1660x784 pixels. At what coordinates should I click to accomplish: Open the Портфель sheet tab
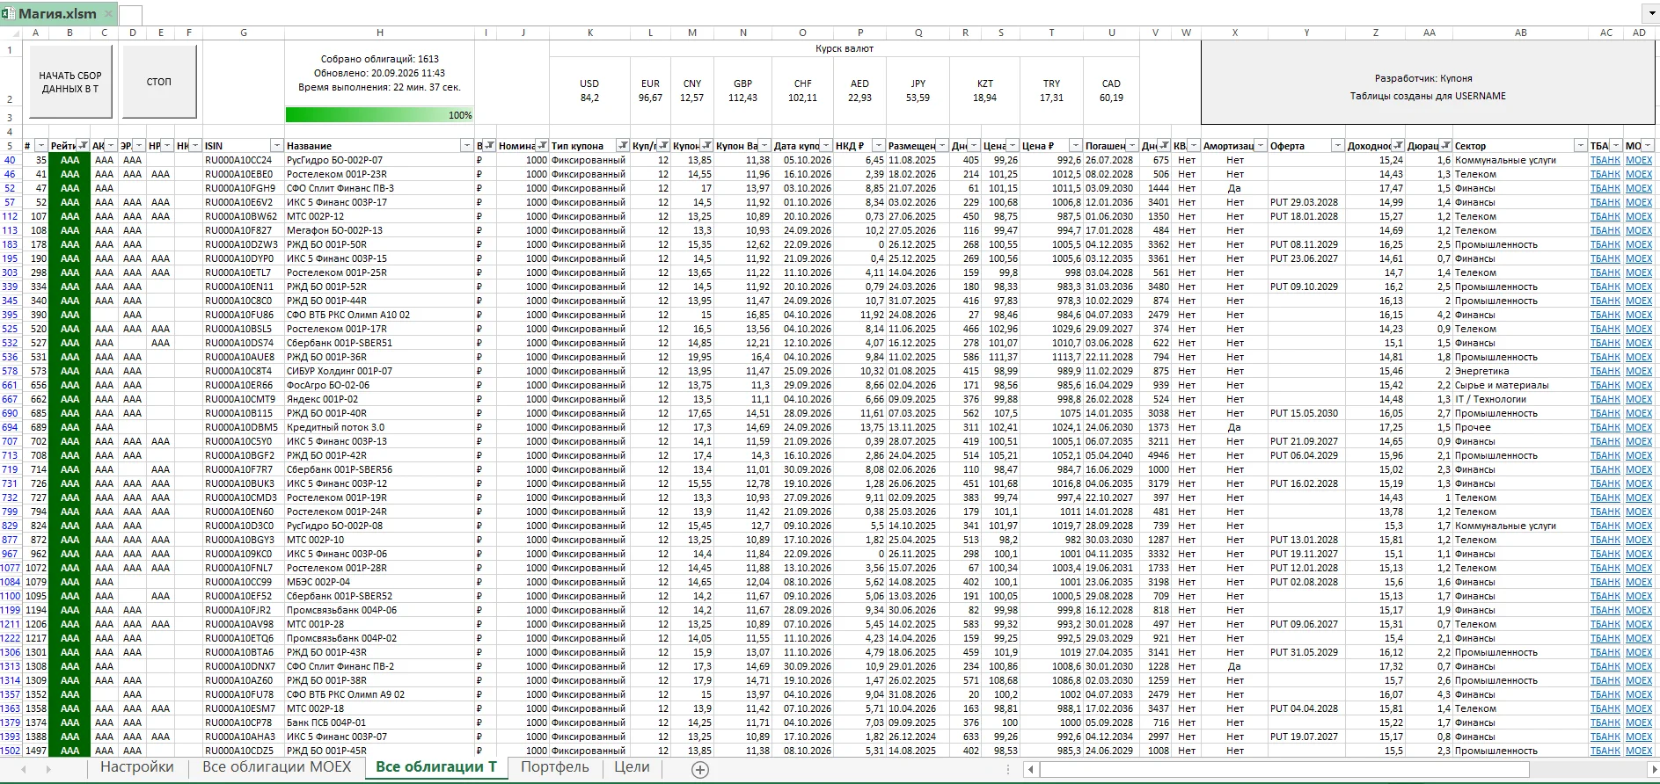555,767
